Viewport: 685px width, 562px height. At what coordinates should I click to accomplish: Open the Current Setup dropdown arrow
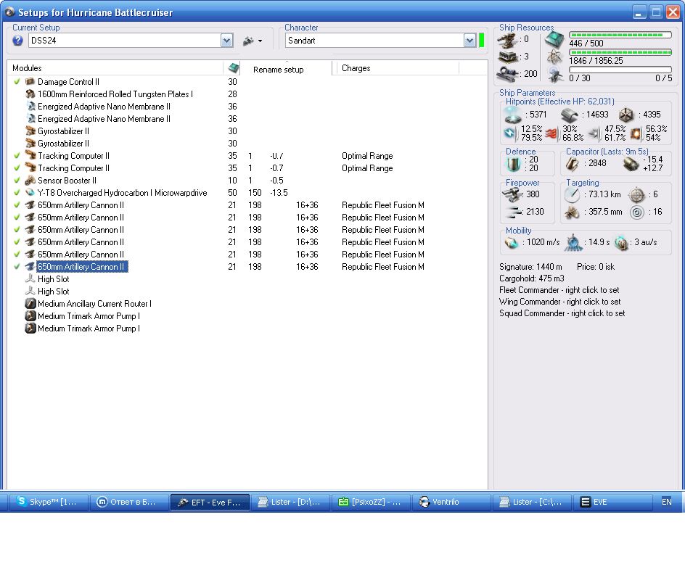(x=226, y=41)
